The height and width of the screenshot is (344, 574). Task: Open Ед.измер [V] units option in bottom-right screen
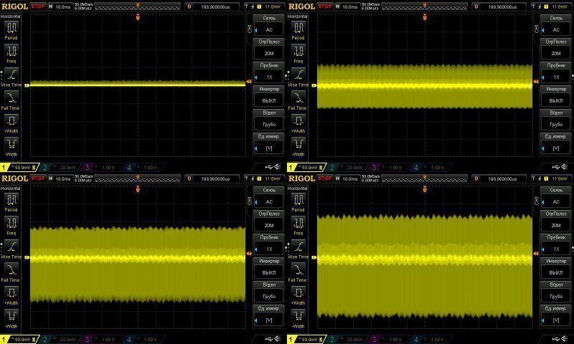click(x=556, y=316)
